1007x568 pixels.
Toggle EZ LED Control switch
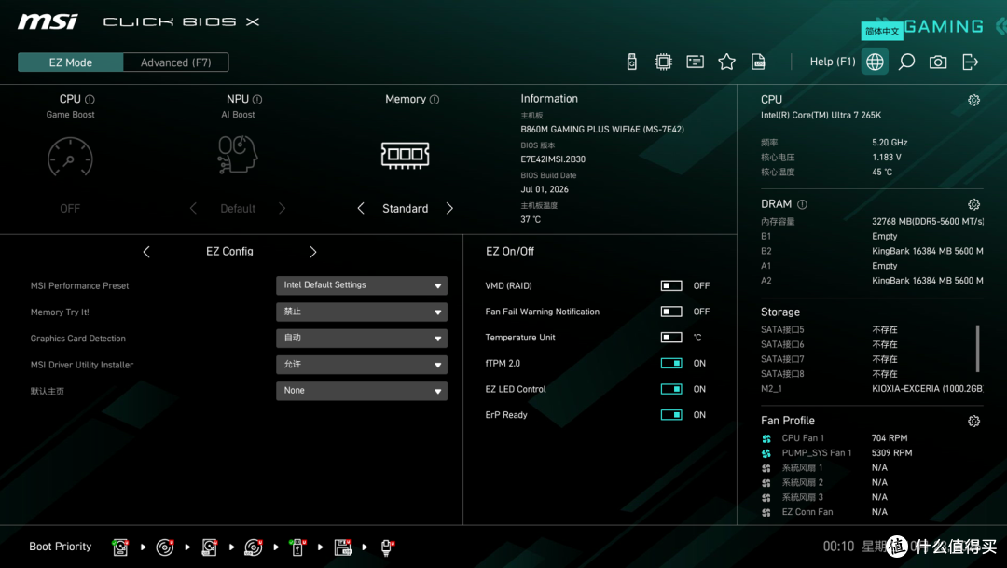click(671, 389)
